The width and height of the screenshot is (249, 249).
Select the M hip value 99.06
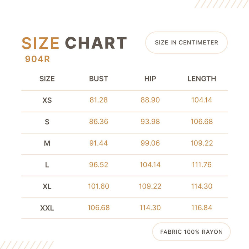(x=150, y=143)
